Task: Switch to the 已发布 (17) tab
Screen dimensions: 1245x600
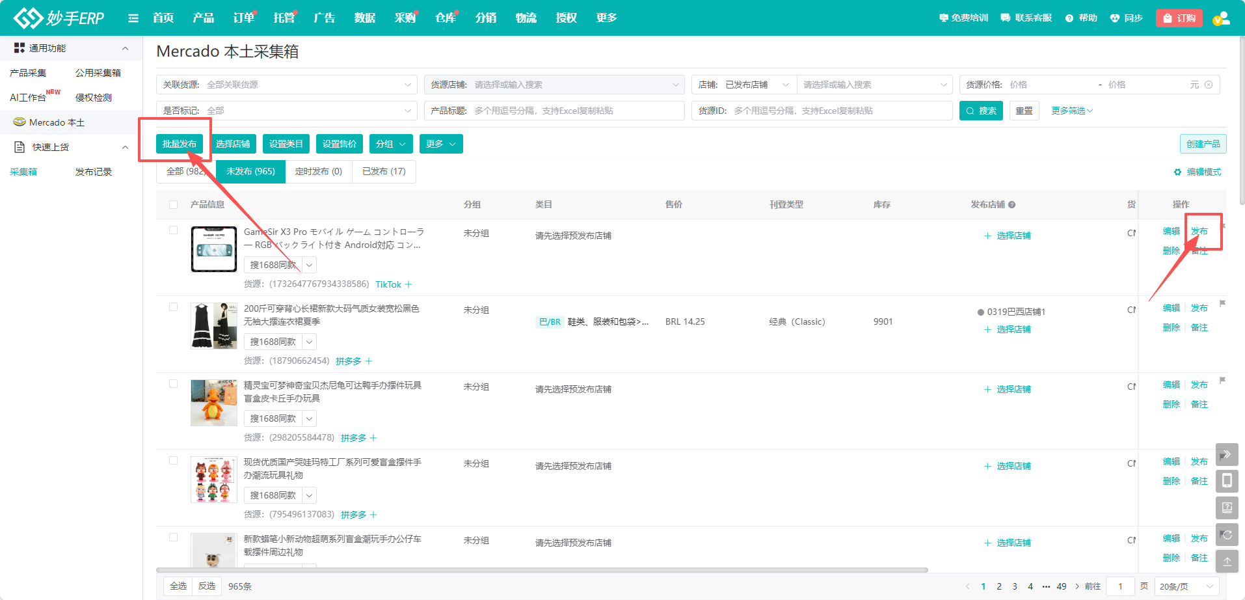Action: point(384,172)
